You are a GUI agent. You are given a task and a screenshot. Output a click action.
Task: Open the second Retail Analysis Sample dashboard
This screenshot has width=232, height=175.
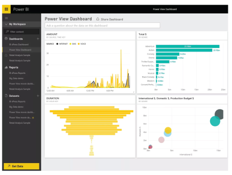pyautogui.click(x=20, y=61)
